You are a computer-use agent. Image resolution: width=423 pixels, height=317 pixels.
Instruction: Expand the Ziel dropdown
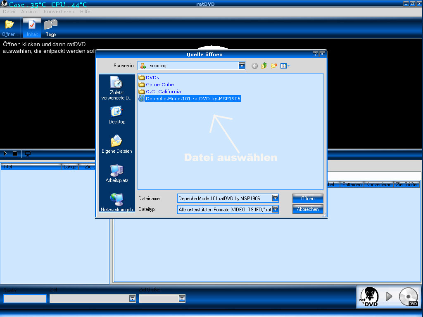click(132, 298)
